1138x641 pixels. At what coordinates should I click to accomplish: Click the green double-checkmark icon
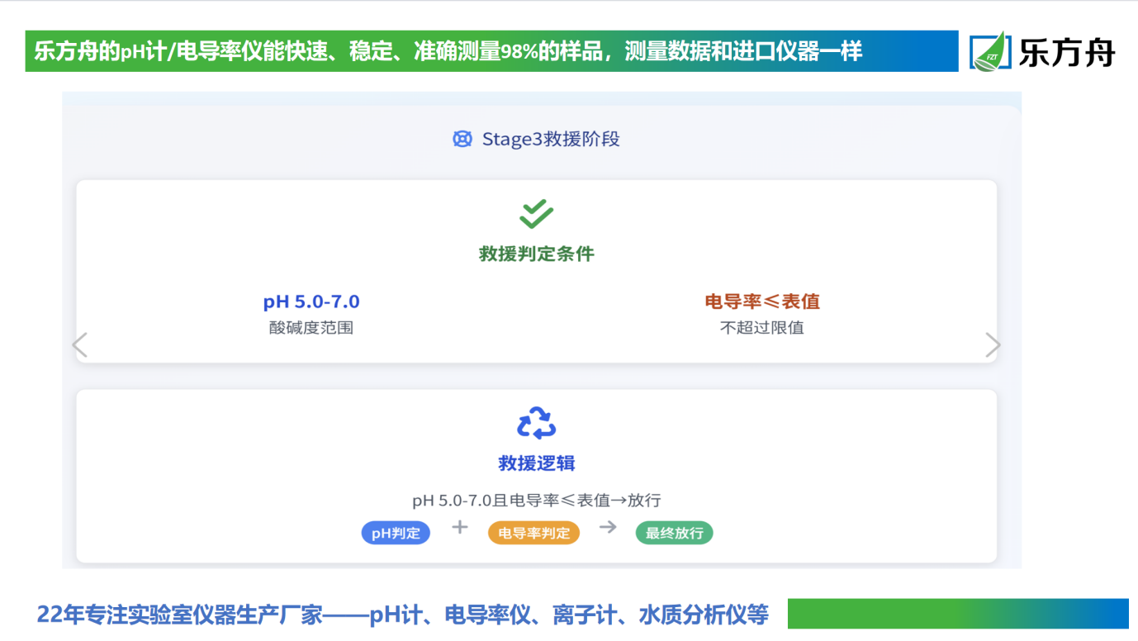(536, 214)
